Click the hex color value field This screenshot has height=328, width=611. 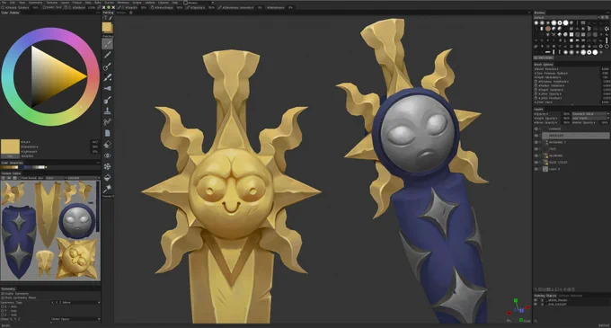click(x=27, y=156)
